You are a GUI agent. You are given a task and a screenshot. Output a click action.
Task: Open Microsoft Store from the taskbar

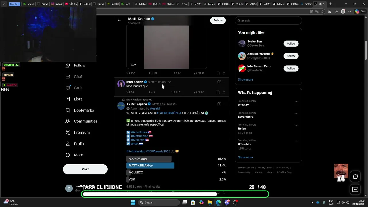coord(193,202)
